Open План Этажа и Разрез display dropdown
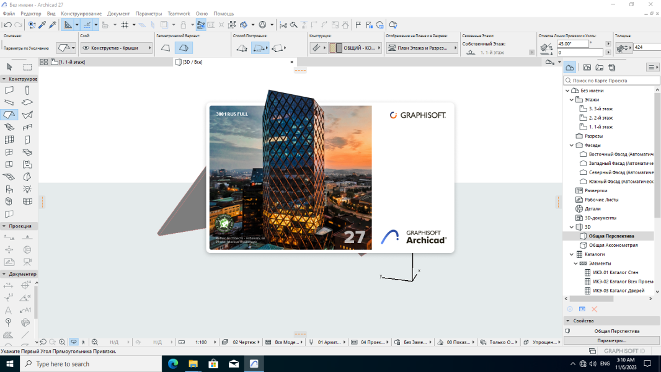Viewport: 661px width, 372px height. click(x=423, y=48)
